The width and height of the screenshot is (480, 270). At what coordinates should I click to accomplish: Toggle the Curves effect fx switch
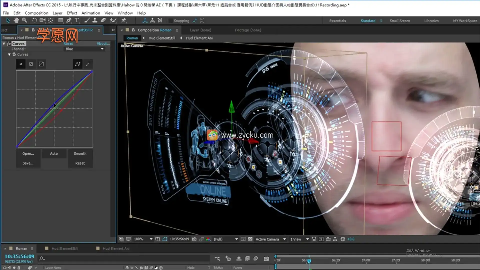tap(9, 43)
